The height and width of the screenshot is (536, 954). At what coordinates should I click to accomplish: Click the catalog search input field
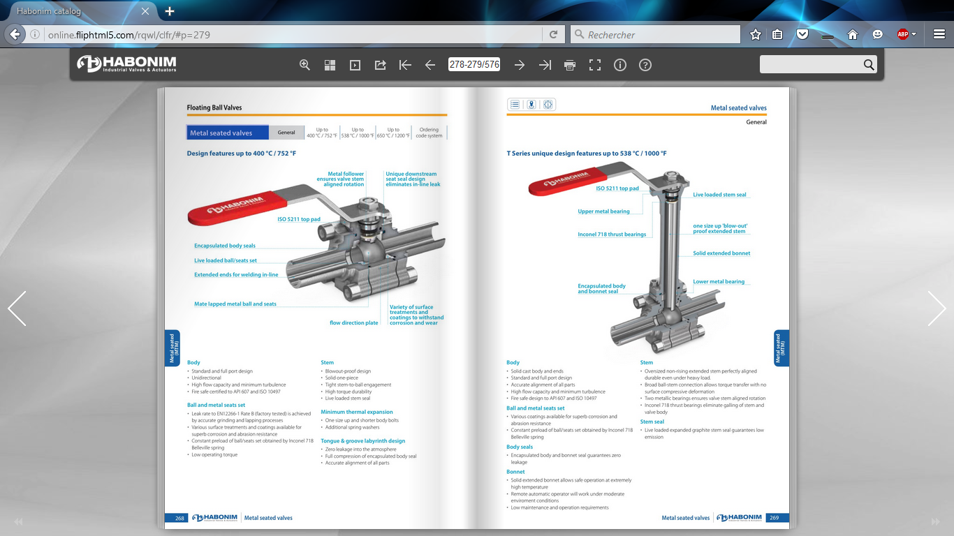(810, 64)
